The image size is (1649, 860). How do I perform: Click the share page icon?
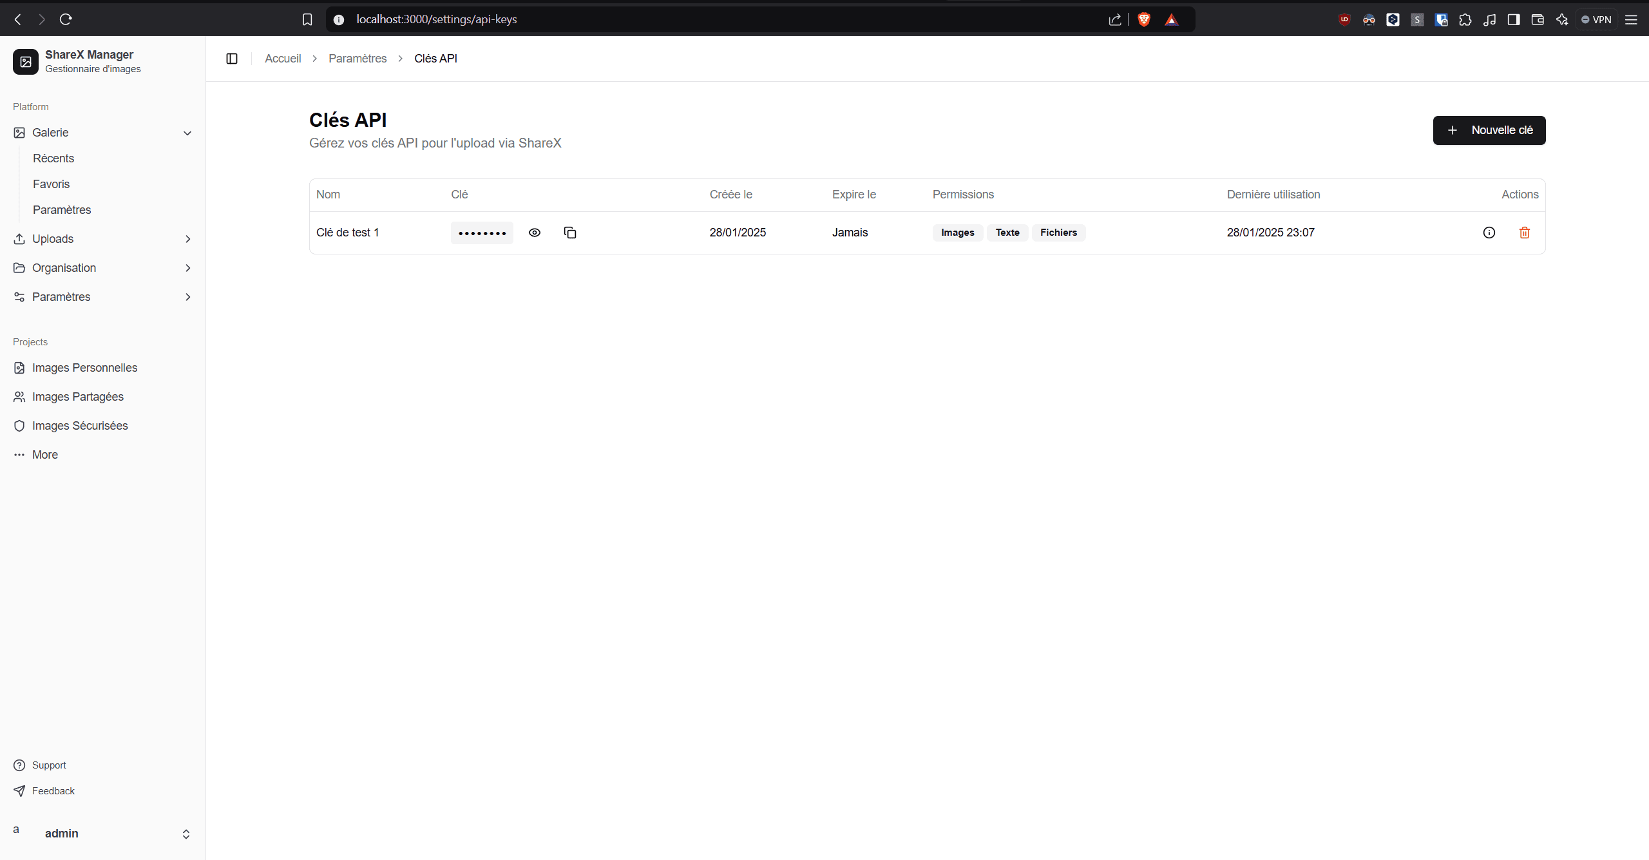click(x=1115, y=19)
